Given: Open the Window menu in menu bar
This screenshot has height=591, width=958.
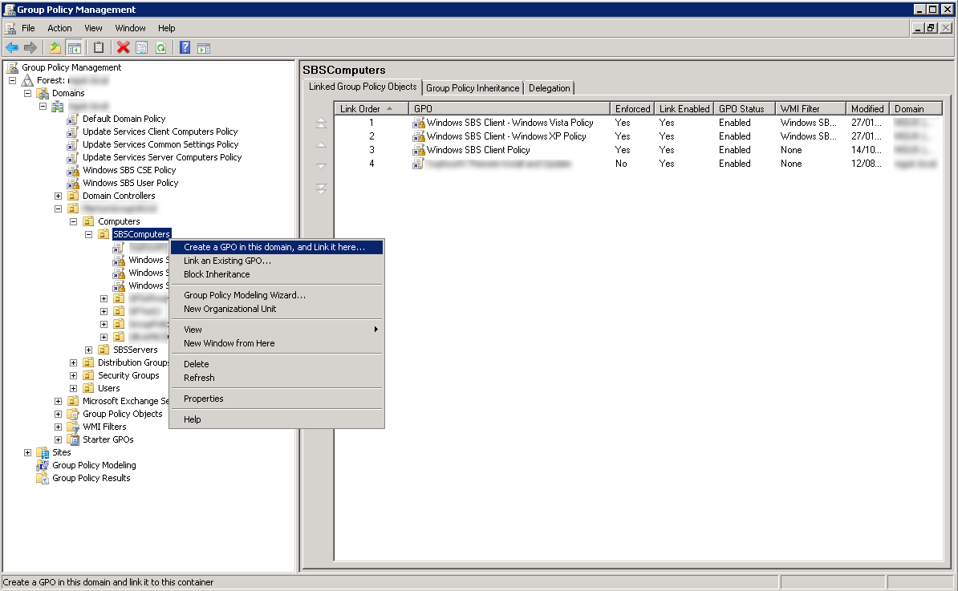Looking at the screenshot, I should point(130,28).
